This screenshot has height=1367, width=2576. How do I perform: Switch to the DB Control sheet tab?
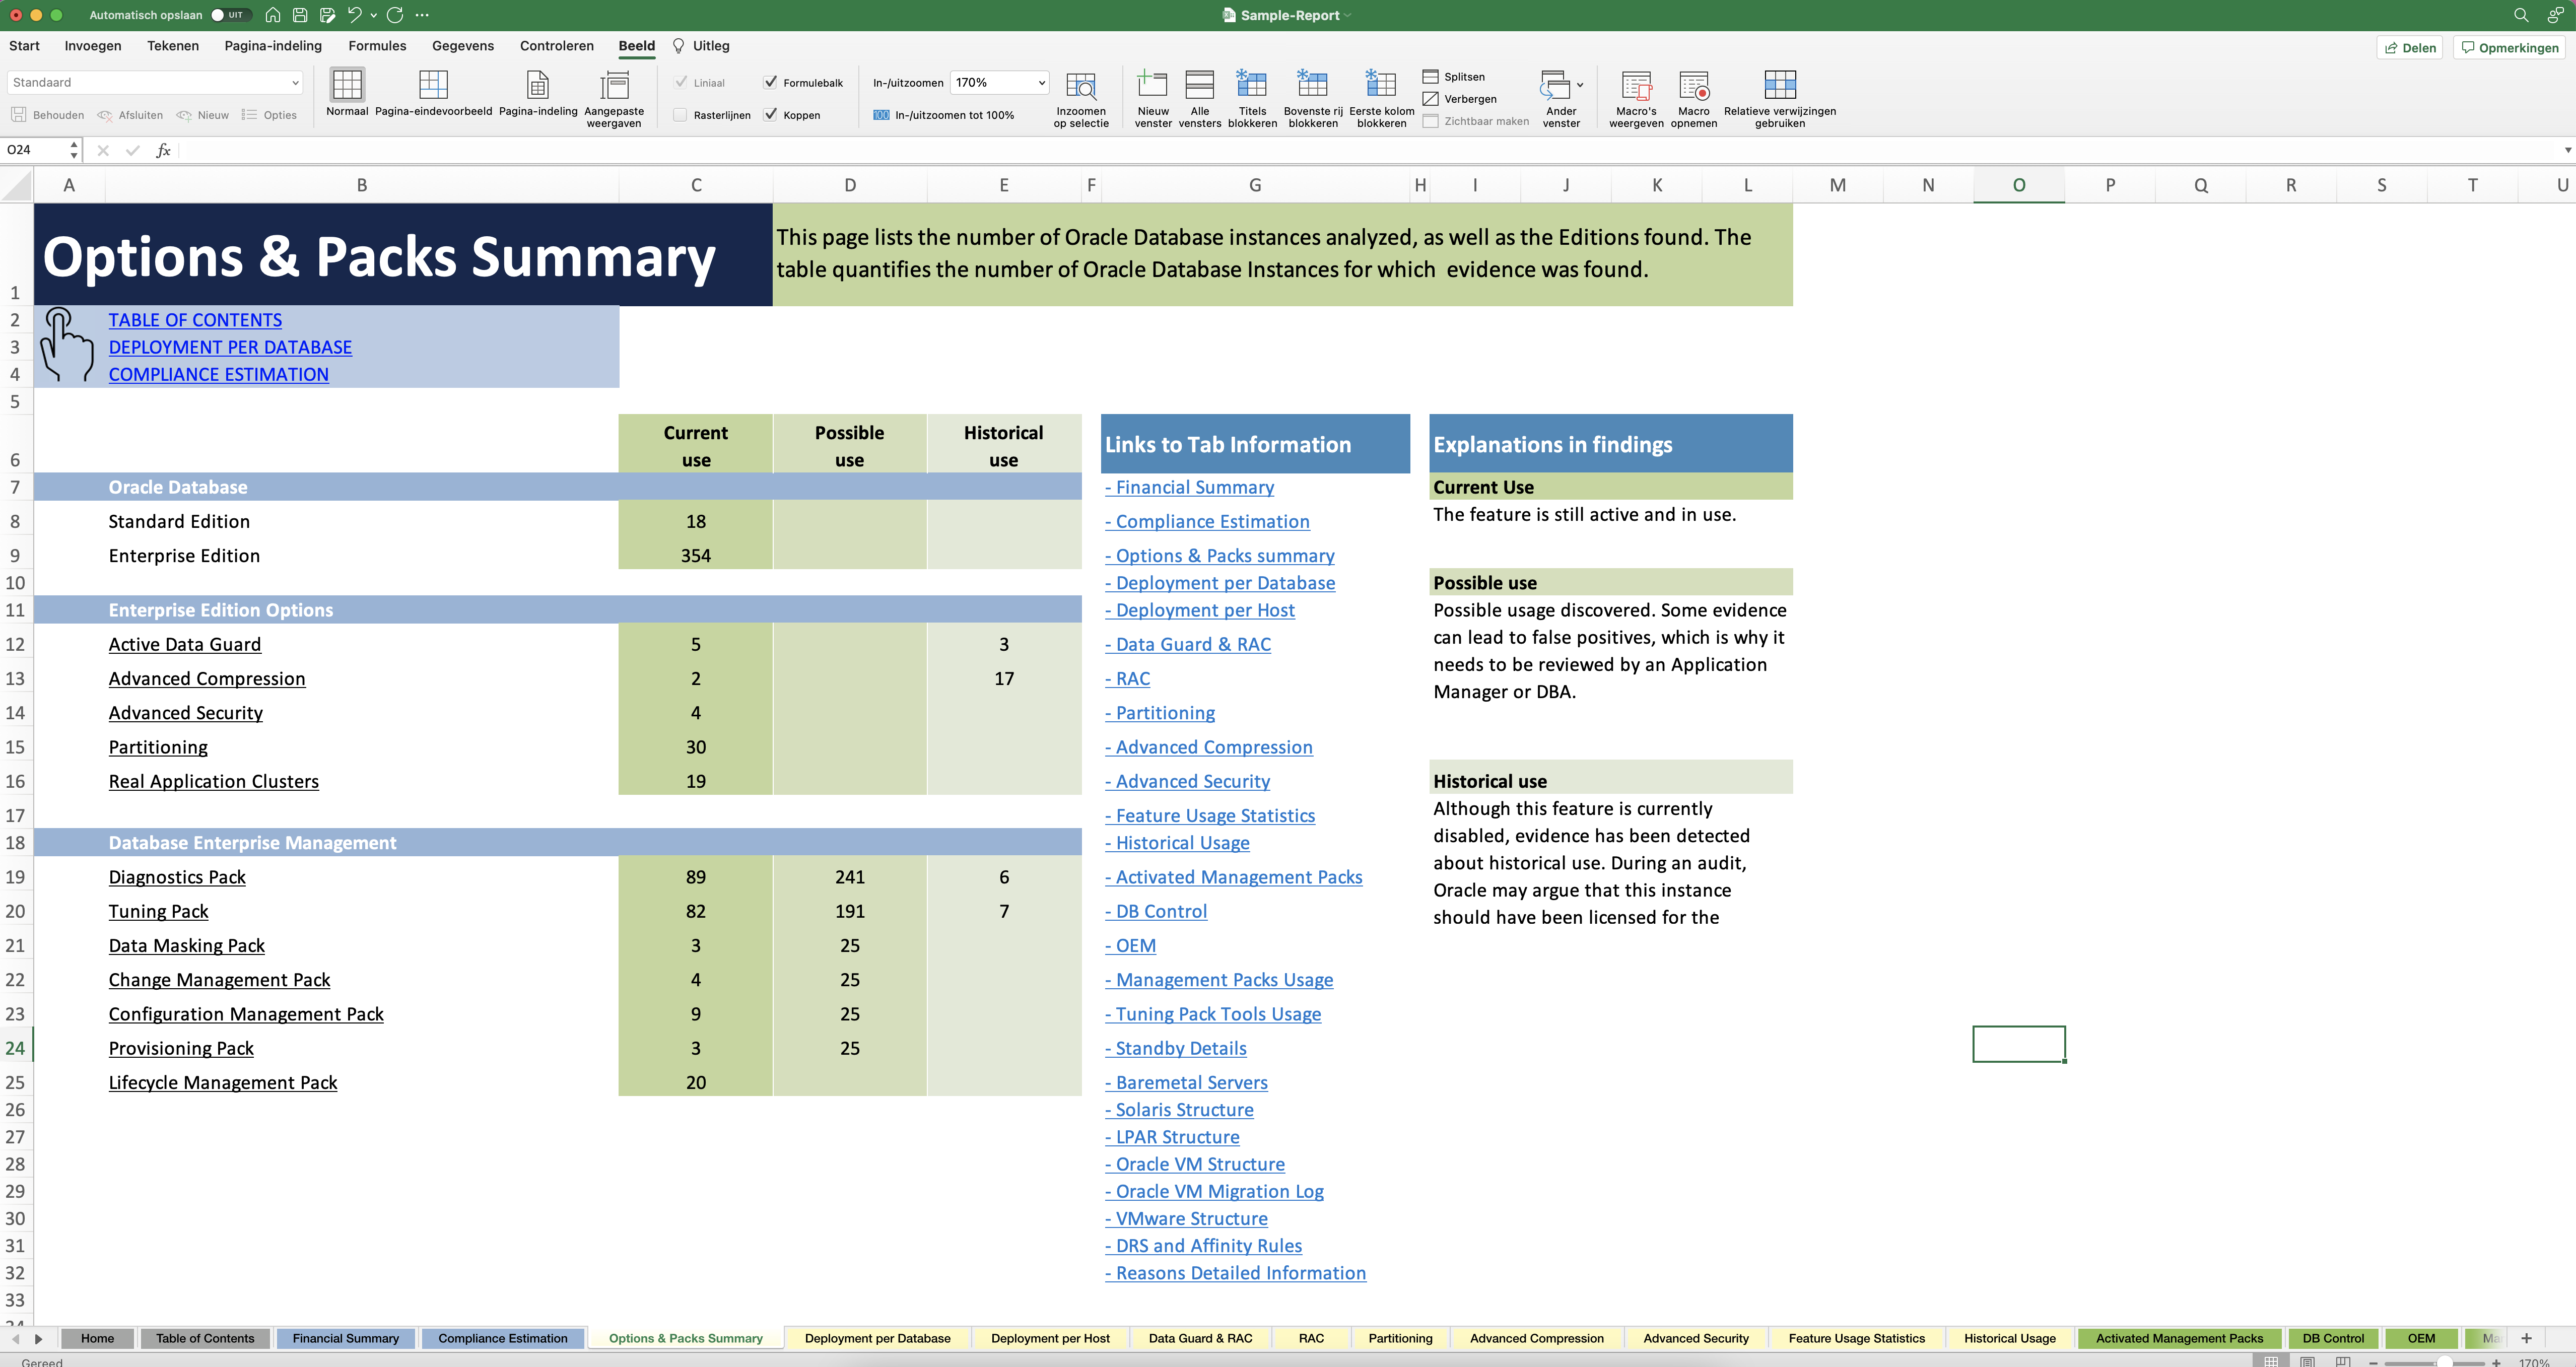[2333, 1338]
